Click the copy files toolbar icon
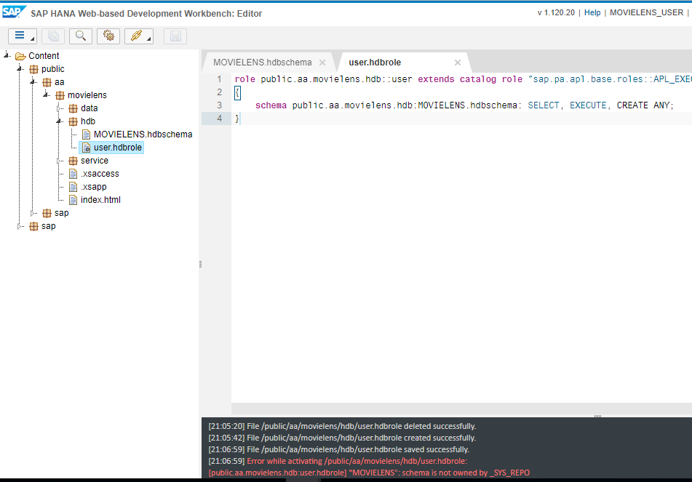 coord(52,36)
